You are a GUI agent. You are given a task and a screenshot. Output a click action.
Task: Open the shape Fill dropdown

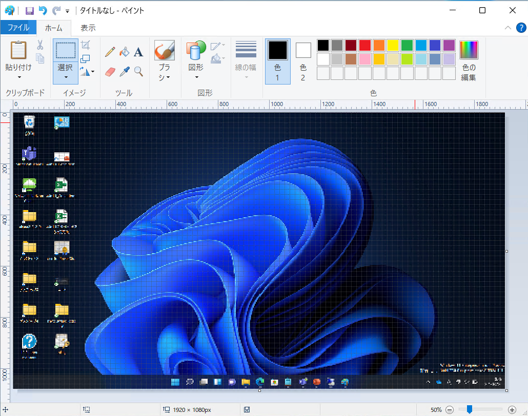coord(217,58)
